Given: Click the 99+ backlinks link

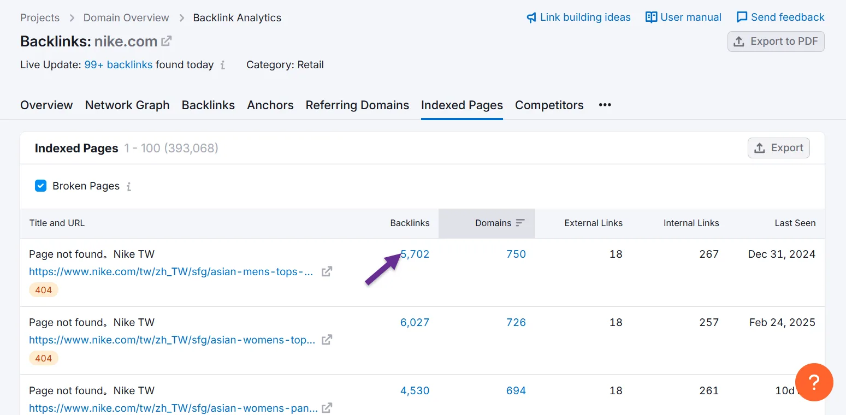Looking at the screenshot, I should [119, 64].
